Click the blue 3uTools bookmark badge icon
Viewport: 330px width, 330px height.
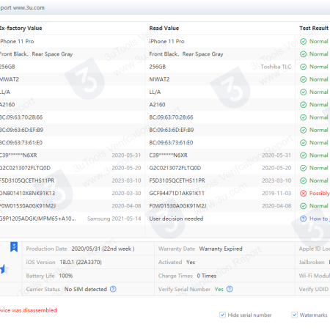coord(14,247)
